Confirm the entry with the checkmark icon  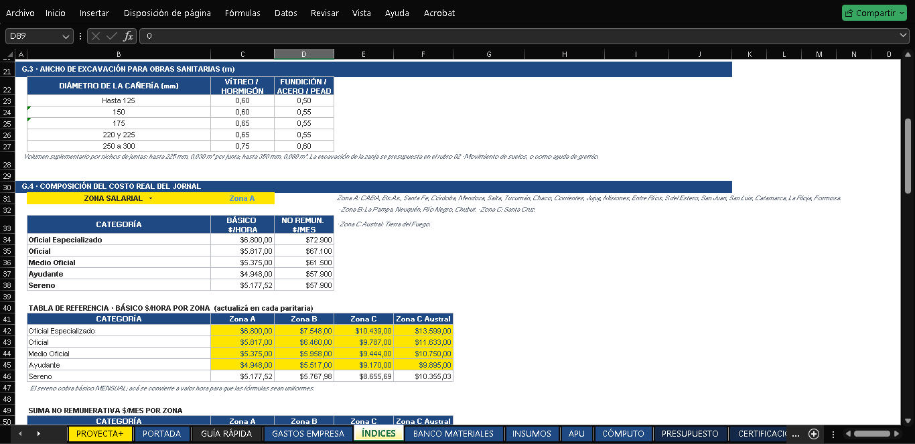112,36
